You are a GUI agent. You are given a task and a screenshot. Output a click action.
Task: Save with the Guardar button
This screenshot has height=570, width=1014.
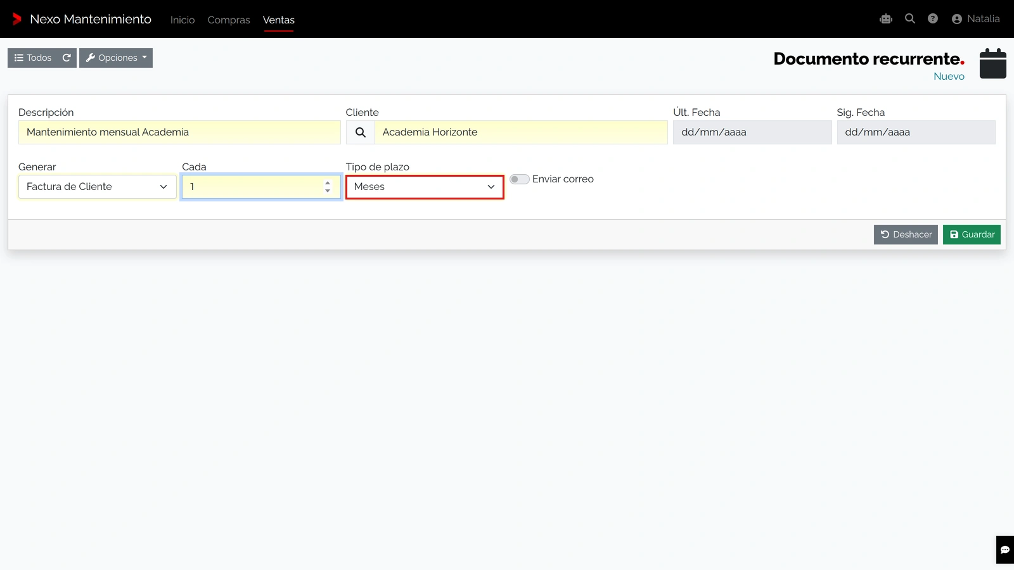coord(972,234)
